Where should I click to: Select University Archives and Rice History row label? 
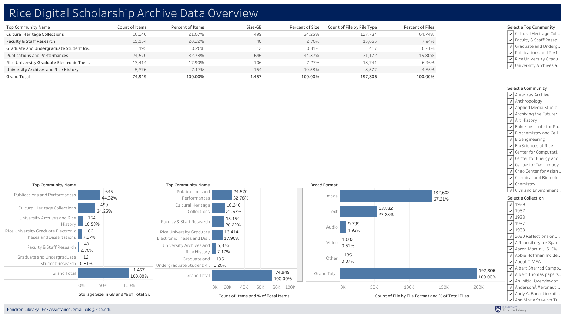coord(42,70)
